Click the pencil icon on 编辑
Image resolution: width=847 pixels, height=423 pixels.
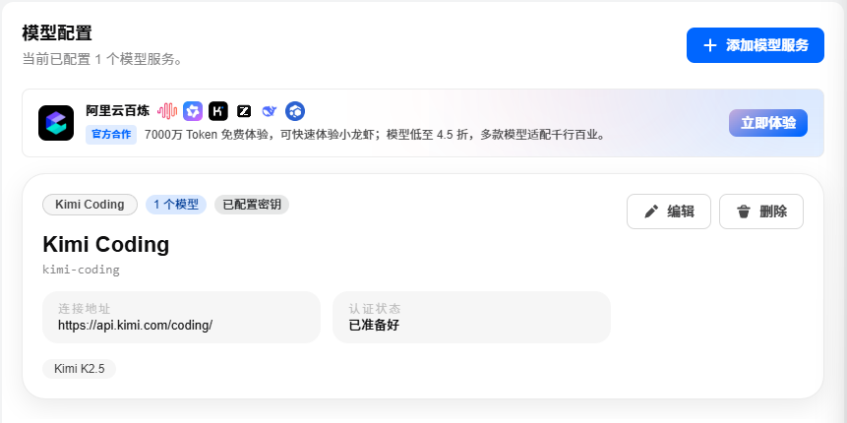coord(651,211)
